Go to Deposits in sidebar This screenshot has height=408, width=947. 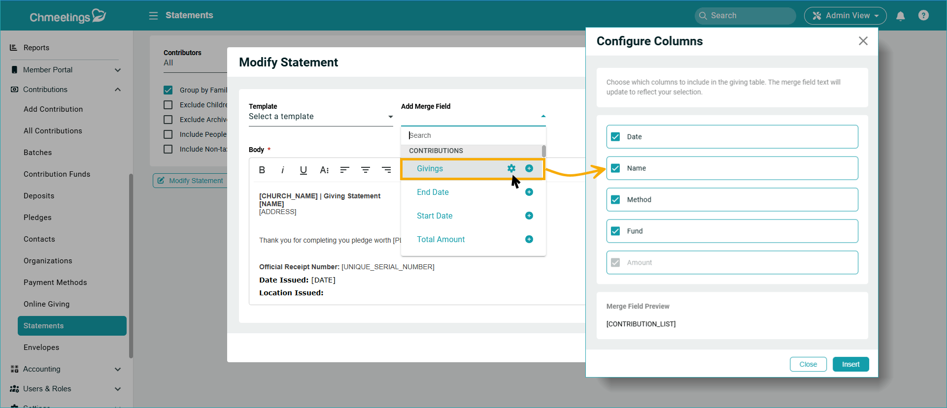point(39,196)
